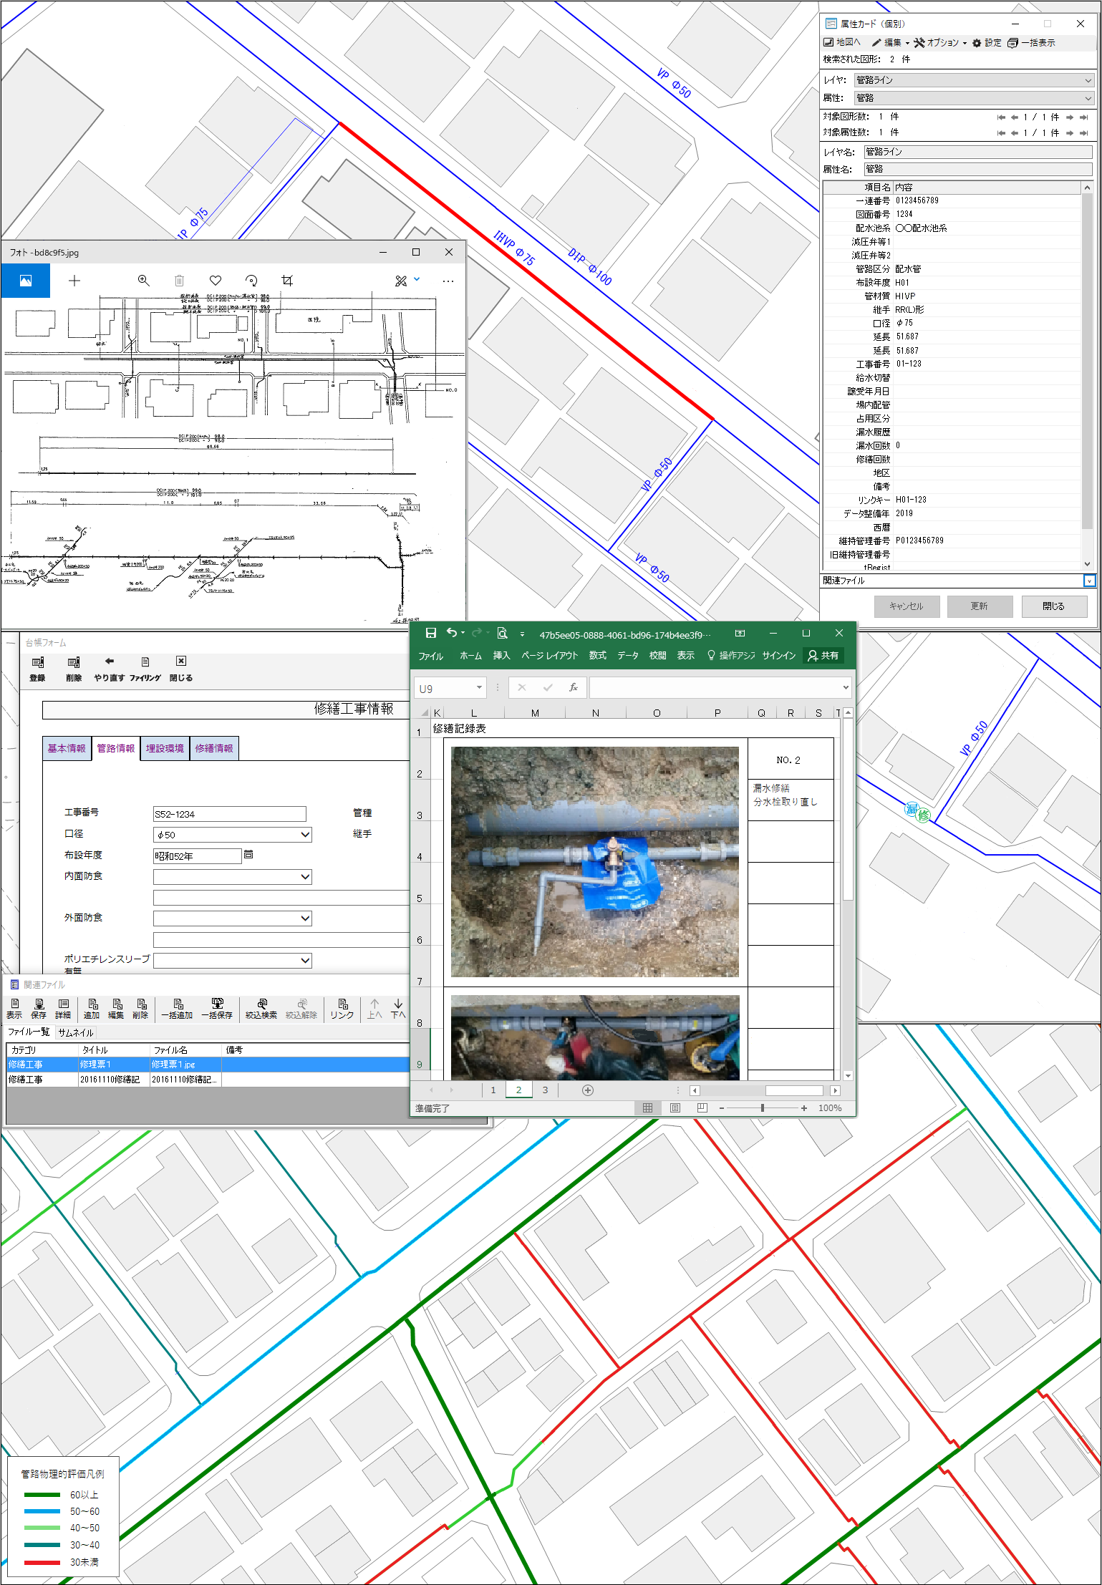
Task: Click 一括保存 in the 関連ファイル toolbar
Action: (217, 1009)
